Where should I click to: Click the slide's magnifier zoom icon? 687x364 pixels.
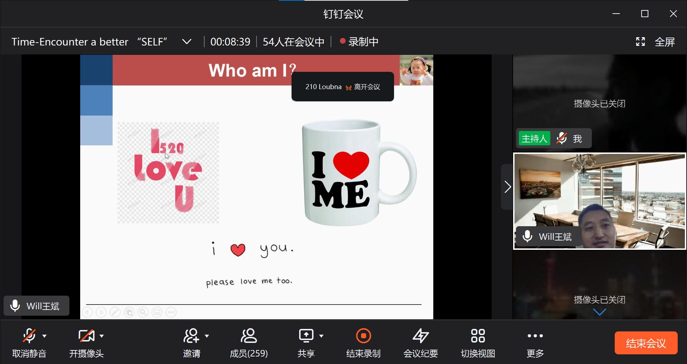pos(143,312)
